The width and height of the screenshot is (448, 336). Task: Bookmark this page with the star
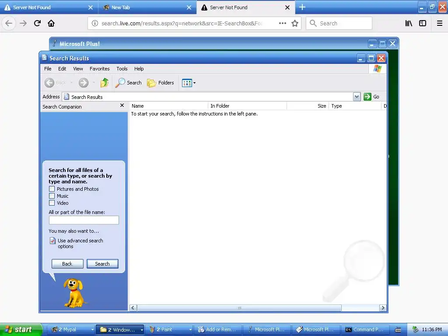(295, 23)
